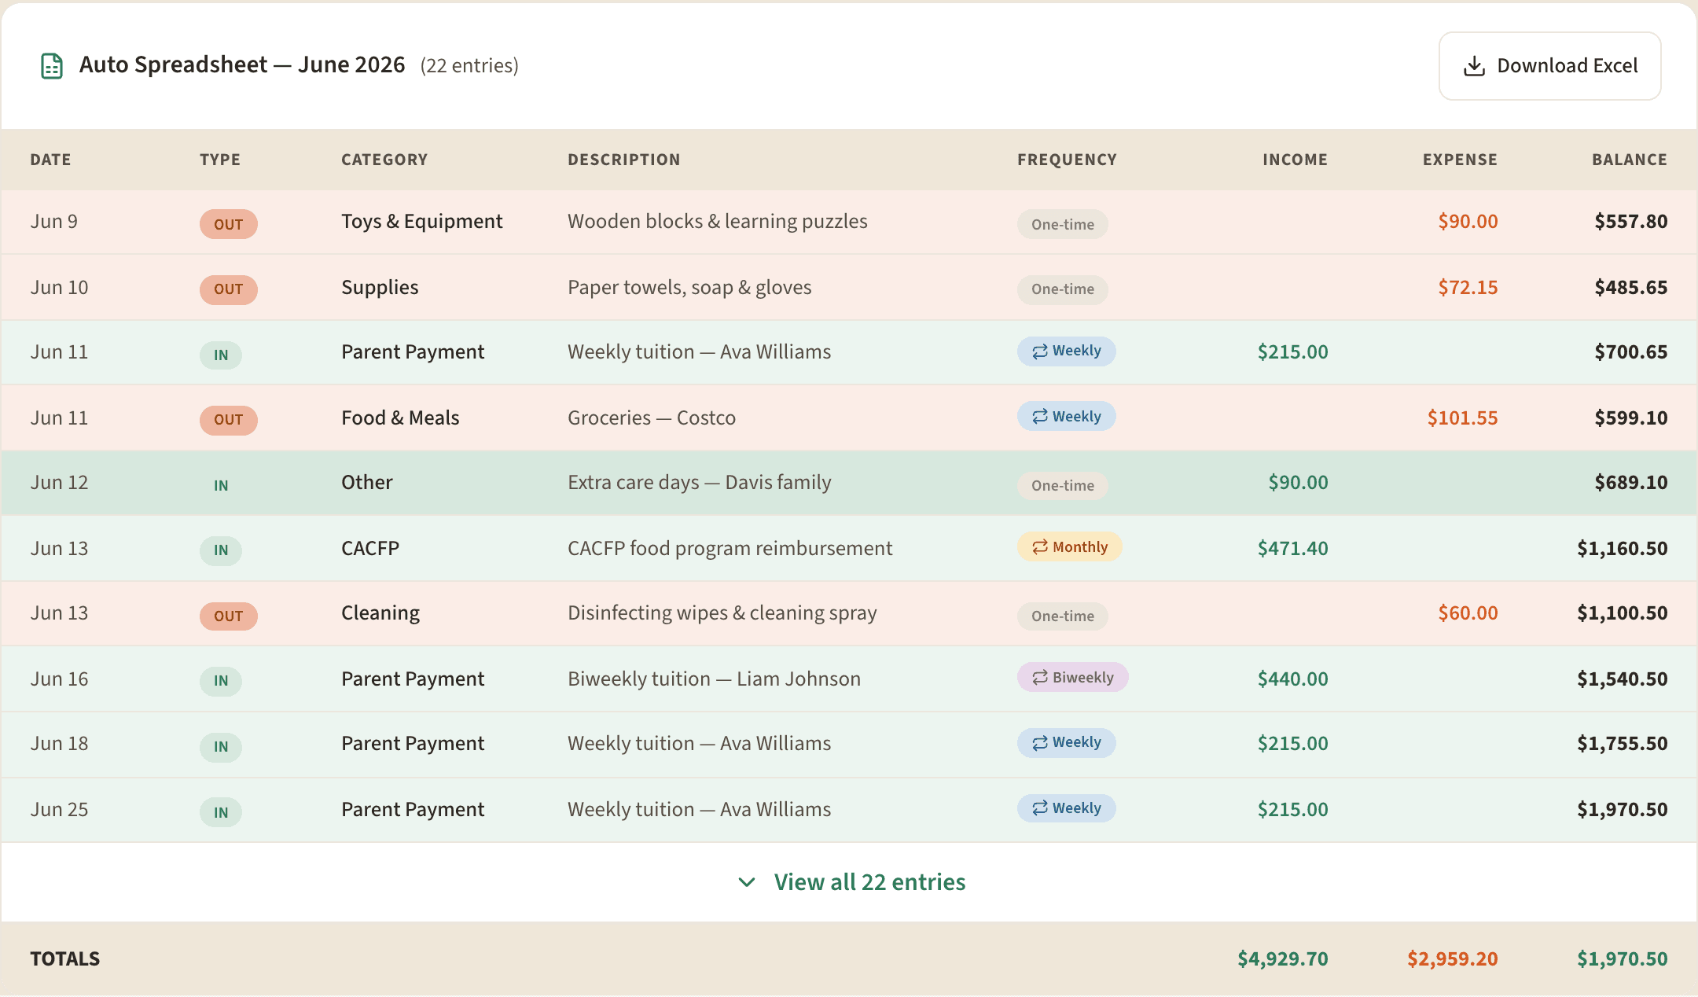Click the $101.55 expense value
Viewport: 1698px width, 997px height.
click(1462, 418)
